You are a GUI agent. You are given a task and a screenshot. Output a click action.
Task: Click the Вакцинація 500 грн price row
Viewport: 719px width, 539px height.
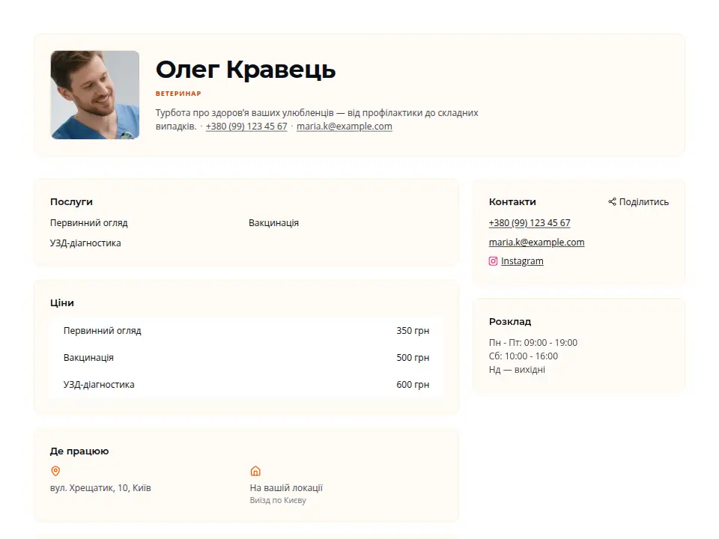click(x=246, y=358)
